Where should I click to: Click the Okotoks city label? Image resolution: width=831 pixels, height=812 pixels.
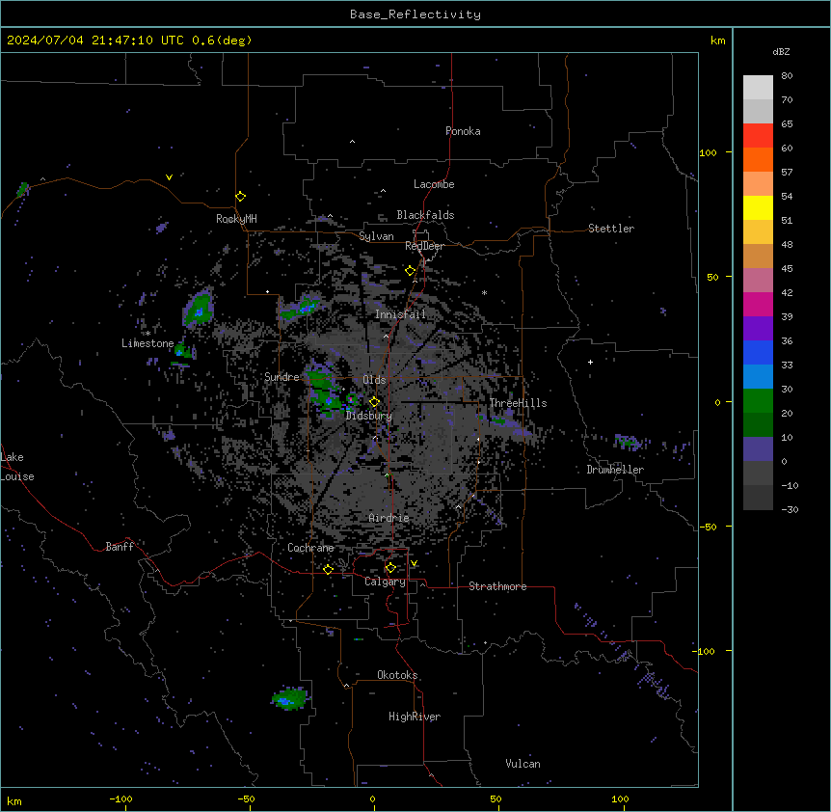pos(397,675)
